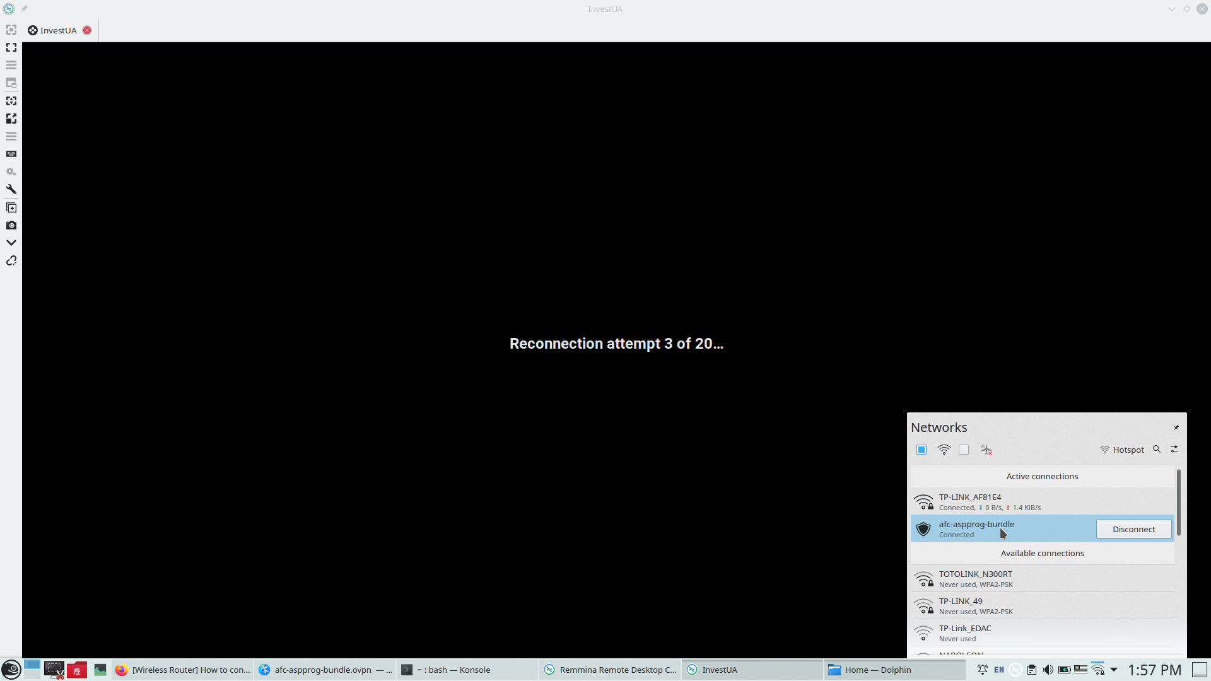Duplicate the current session
The image size is (1211, 681).
coord(11,207)
